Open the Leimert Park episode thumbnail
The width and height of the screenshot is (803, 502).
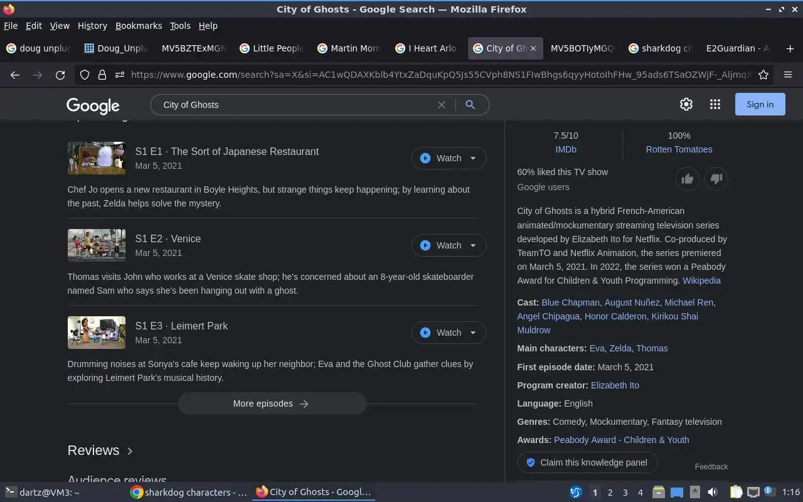tap(96, 333)
